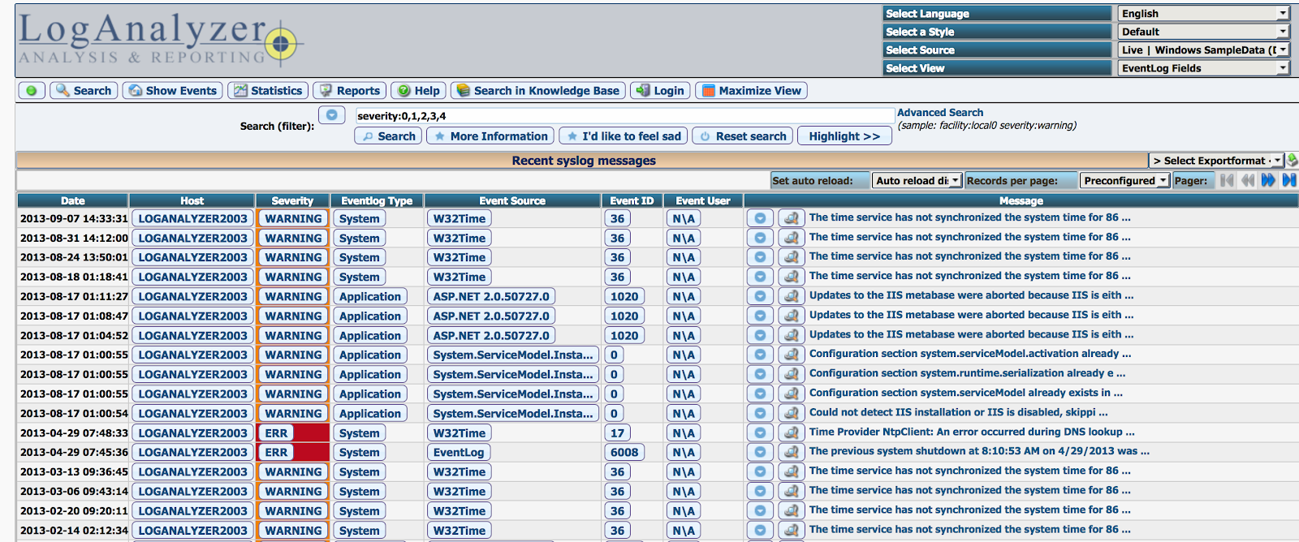Open the Select Exportformat dropdown

click(x=1215, y=161)
